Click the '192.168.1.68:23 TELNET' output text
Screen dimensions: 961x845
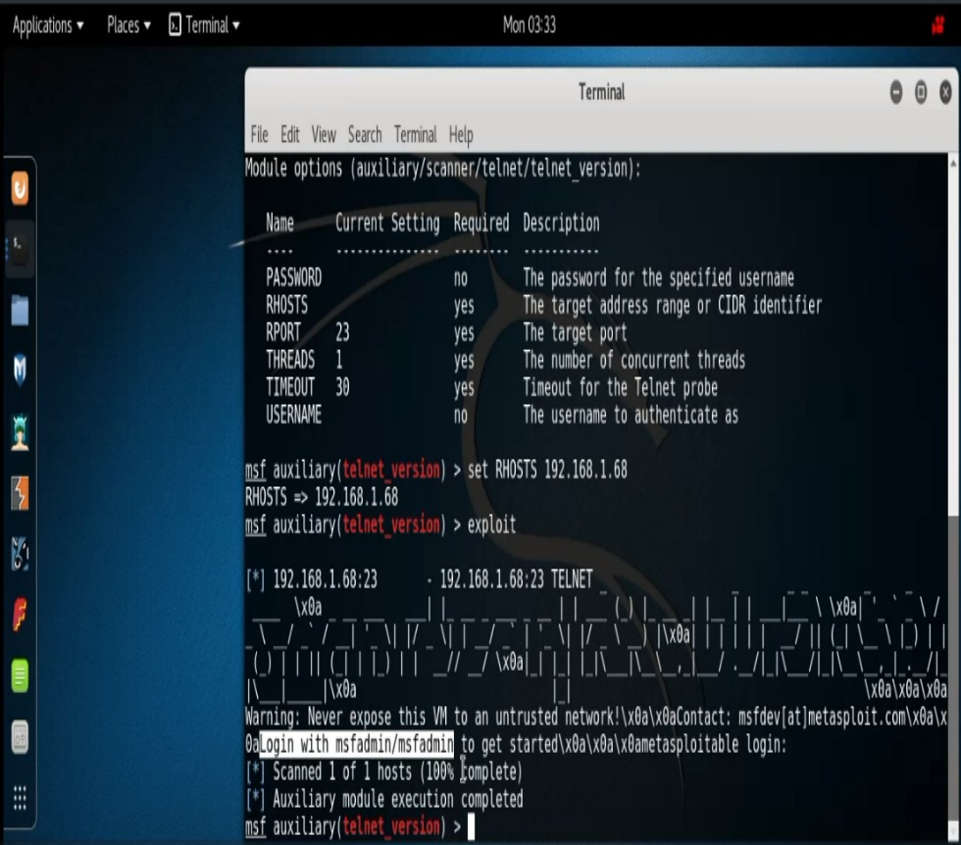click(x=516, y=579)
